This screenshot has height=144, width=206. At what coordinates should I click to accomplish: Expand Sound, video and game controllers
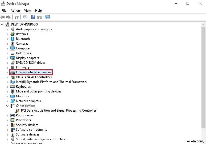(7, 139)
